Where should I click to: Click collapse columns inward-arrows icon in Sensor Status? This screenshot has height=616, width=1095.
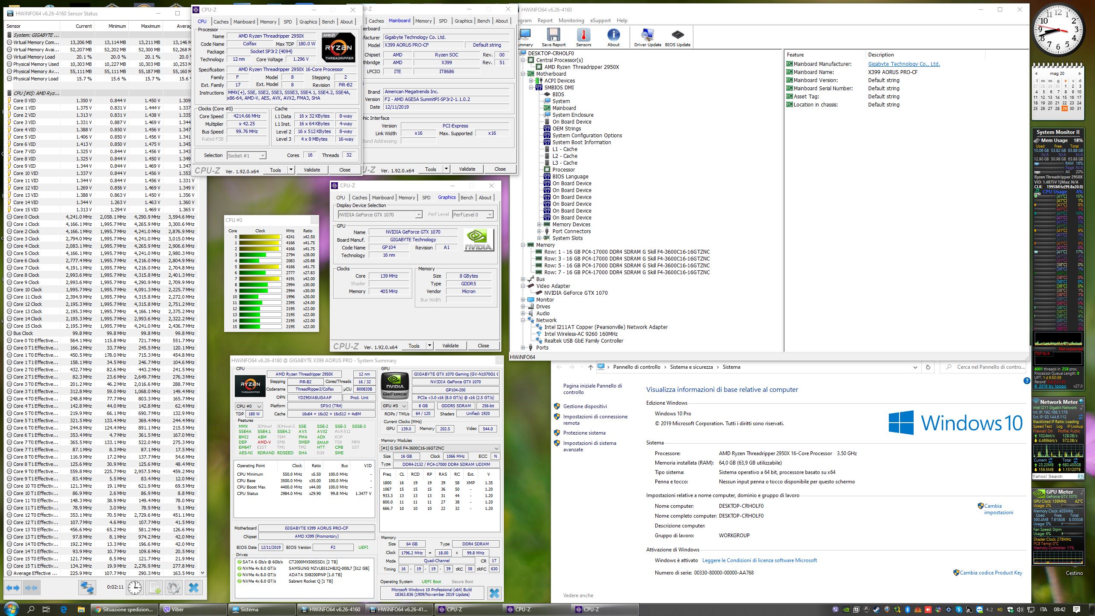(x=32, y=587)
